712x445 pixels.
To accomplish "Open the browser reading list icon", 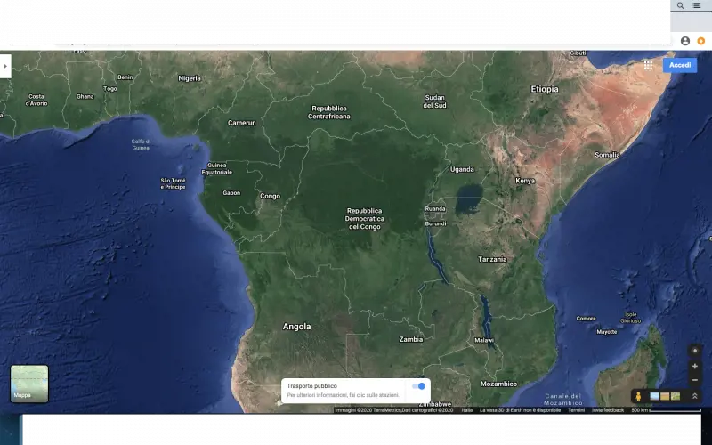I will click(x=696, y=5).
